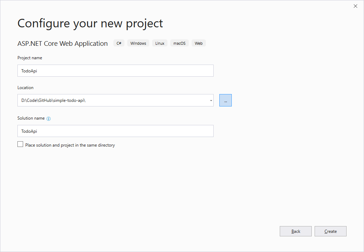This screenshot has width=364, height=252.
Task: Click the Web project type tag
Action: pyautogui.click(x=198, y=43)
